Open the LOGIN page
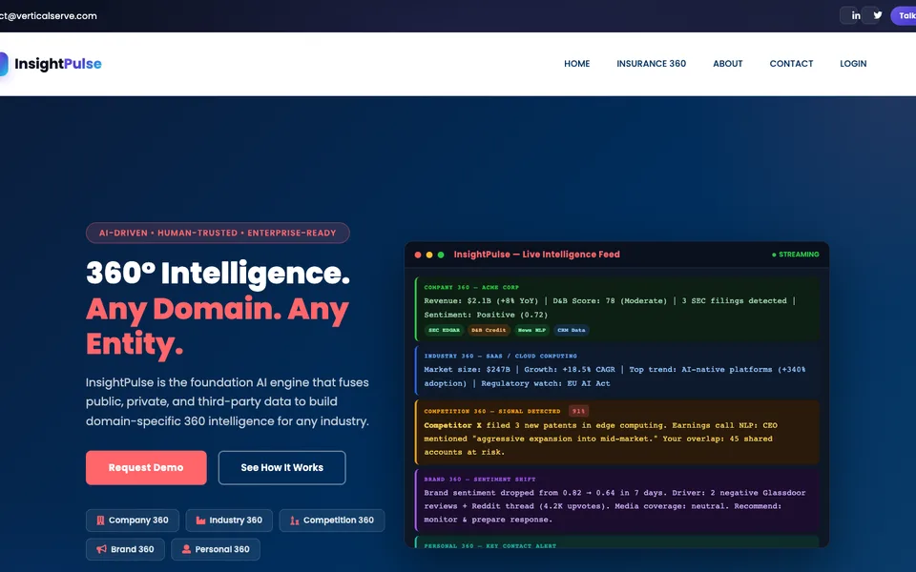 coord(853,64)
